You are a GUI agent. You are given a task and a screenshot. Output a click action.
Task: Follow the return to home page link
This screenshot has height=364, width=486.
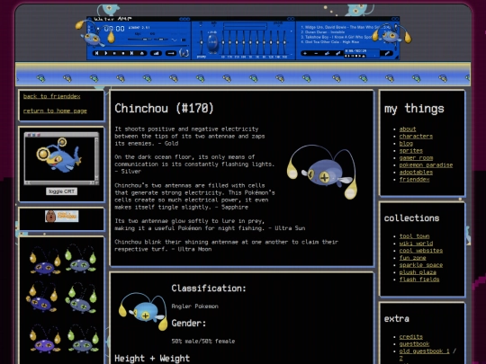tap(55, 111)
